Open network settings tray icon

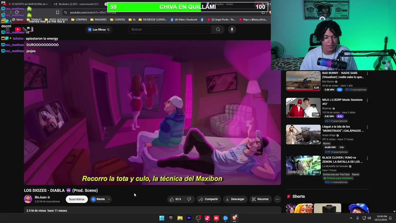click(x=364, y=218)
